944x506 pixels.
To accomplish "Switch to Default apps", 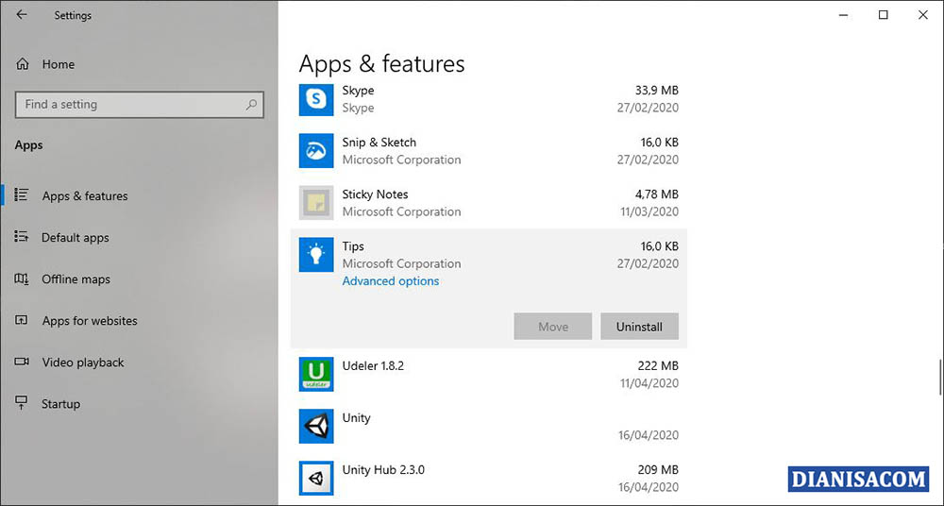I will point(76,237).
